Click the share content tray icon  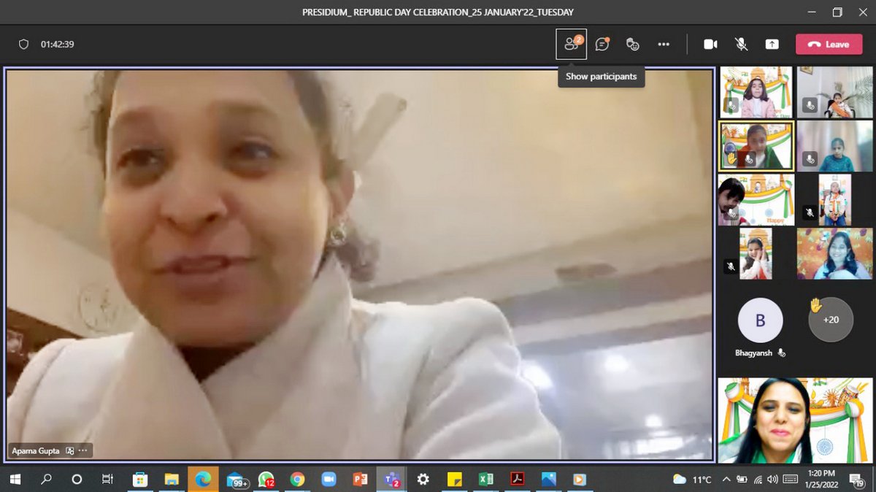pos(772,45)
